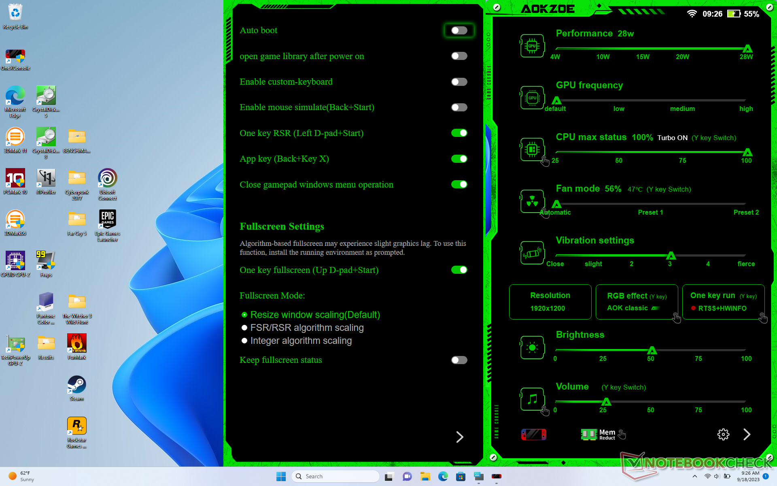Screen dimensions: 777x486
Task: Click the fan mode icon
Action: [x=532, y=201]
